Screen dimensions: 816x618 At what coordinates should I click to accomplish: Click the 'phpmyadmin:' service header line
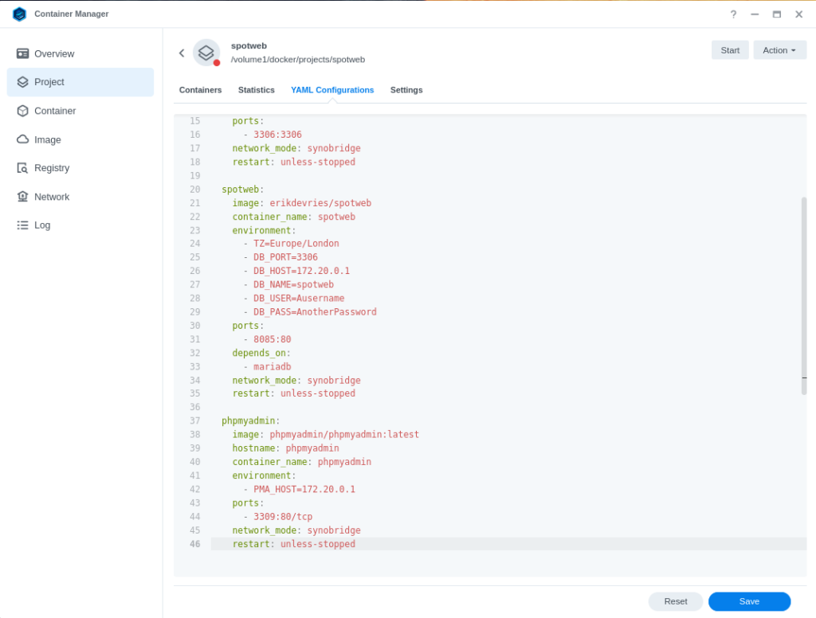[251, 420]
